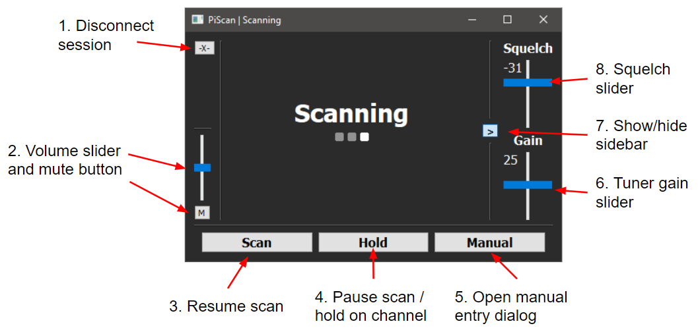Click the Gain slider track below its handle

point(528,204)
